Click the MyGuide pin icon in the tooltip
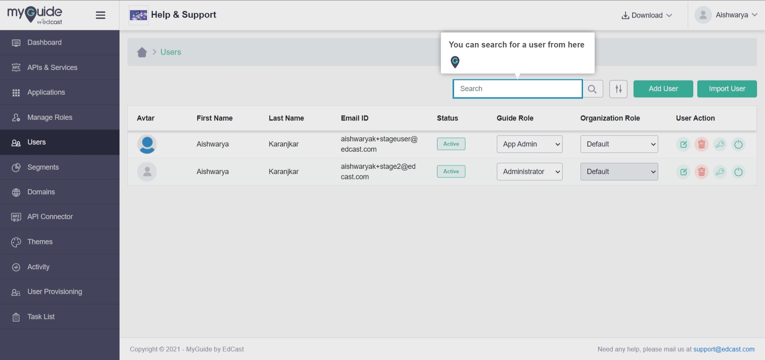The width and height of the screenshot is (765, 360). pyautogui.click(x=455, y=62)
